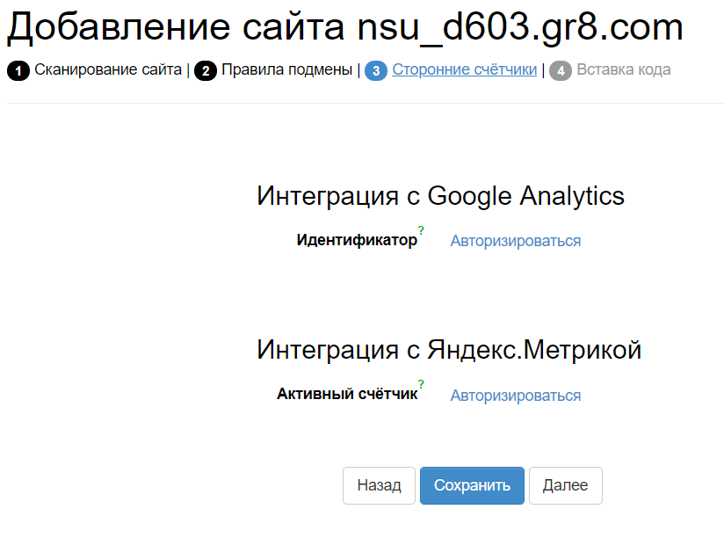Viewport: 724px width, 538px height.
Task: Click the 'Интеграция с Google Analytics' heading
Action: tap(440, 195)
